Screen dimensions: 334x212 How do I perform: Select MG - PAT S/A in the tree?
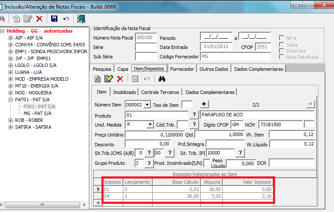coord(37,113)
